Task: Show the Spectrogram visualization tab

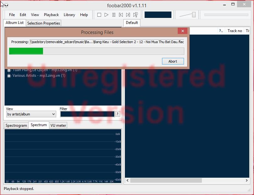Action: pyautogui.click(x=16, y=125)
